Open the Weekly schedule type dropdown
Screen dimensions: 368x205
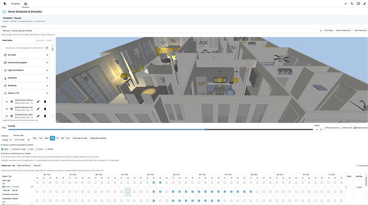(7, 140)
